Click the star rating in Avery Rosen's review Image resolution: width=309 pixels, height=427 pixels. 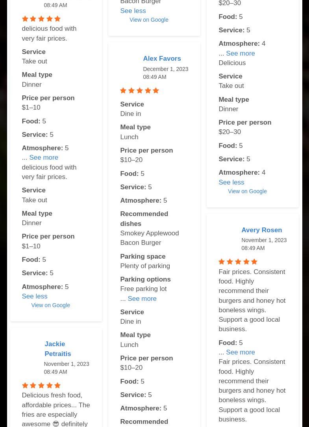tap(238, 262)
